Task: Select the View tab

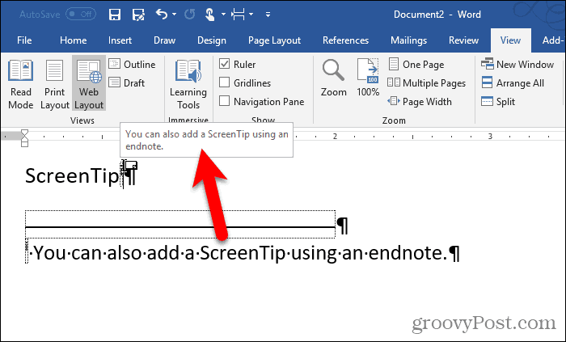Action: click(x=510, y=40)
